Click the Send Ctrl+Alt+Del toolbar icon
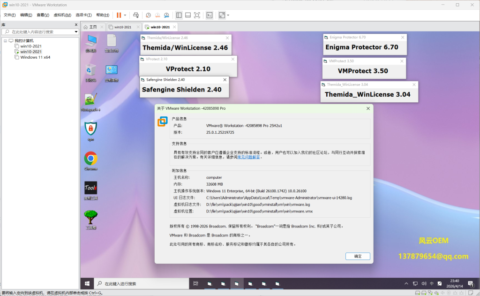This screenshot has height=296, width=480. [x=136, y=15]
